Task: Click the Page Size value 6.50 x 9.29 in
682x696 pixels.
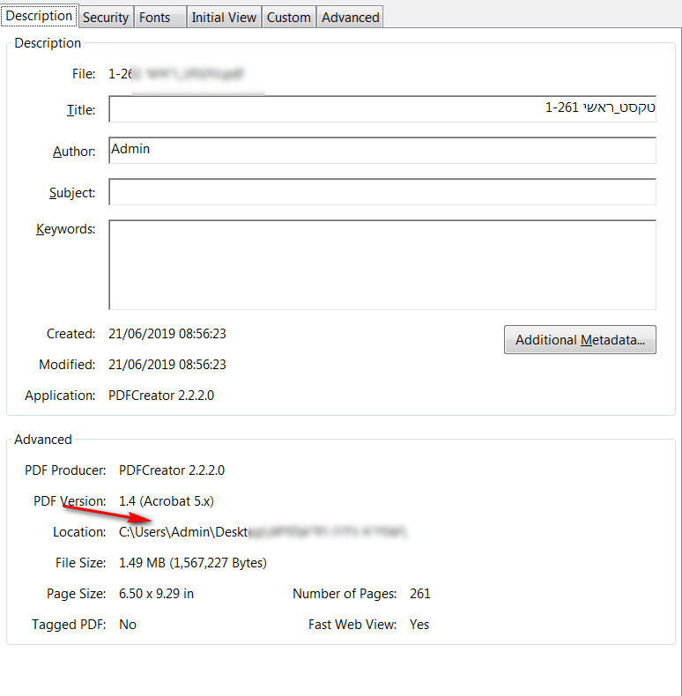Action: pos(156,594)
